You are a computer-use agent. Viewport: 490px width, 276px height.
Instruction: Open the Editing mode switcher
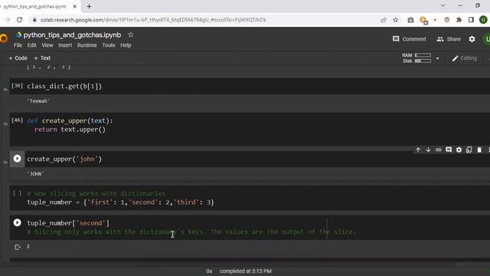click(x=465, y=58)
